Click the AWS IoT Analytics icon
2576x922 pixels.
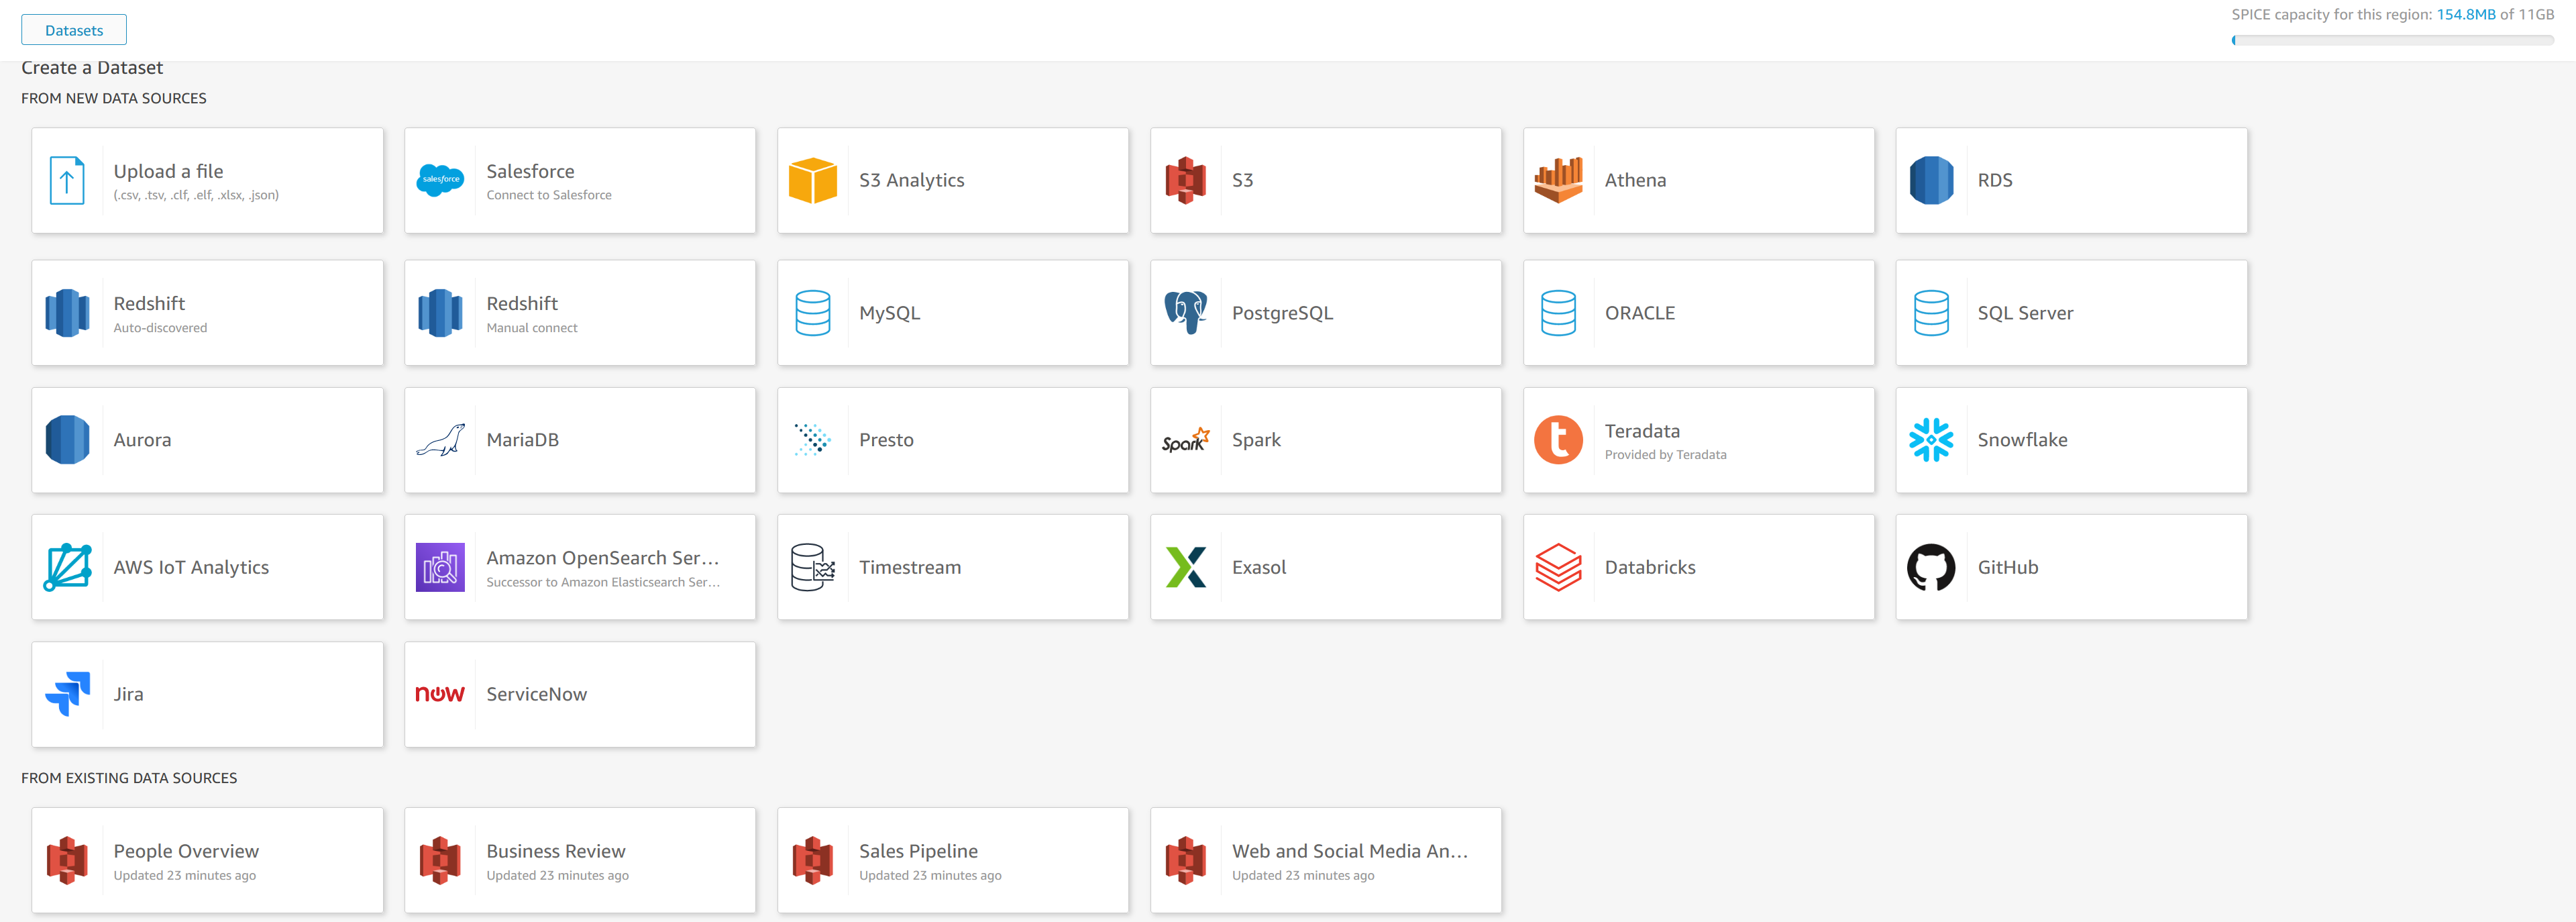pos(67,567)
